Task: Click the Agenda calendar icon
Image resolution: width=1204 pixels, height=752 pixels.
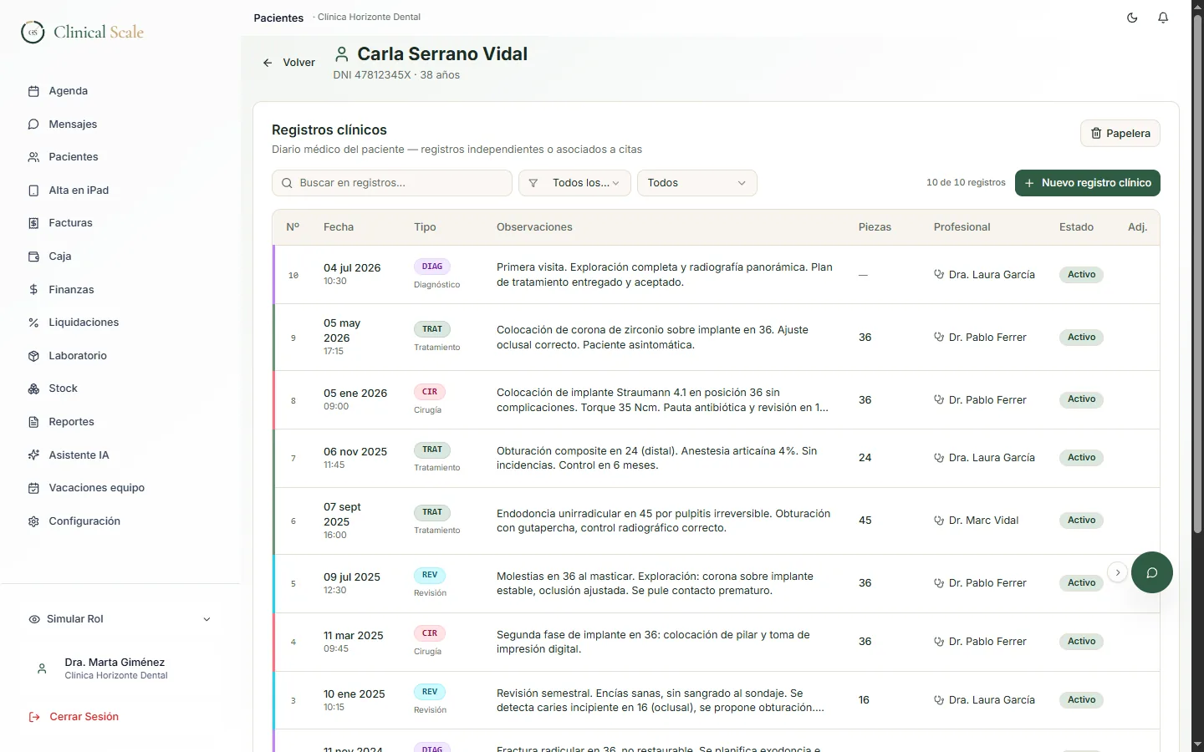Action: [x=33, y=91]
